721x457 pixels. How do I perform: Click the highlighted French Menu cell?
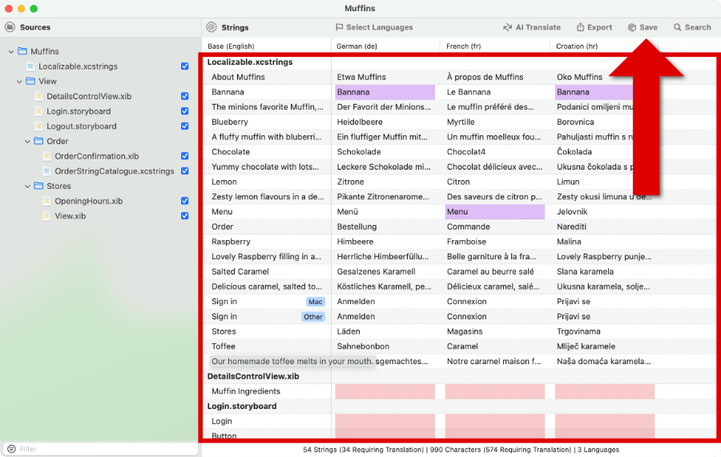tap(494, 212)
